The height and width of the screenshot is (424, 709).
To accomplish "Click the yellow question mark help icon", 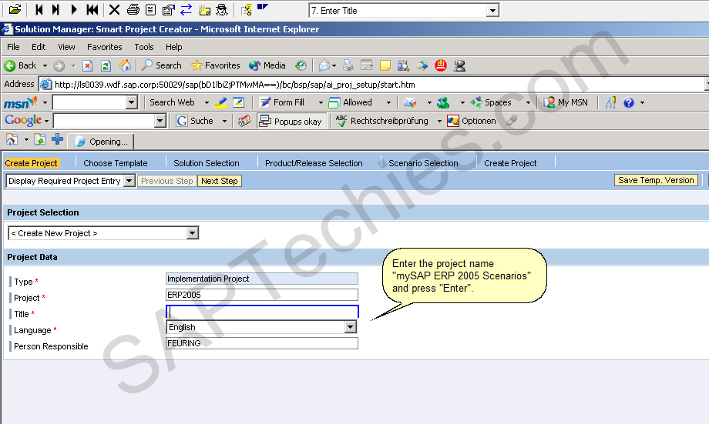I will point(247,9).
